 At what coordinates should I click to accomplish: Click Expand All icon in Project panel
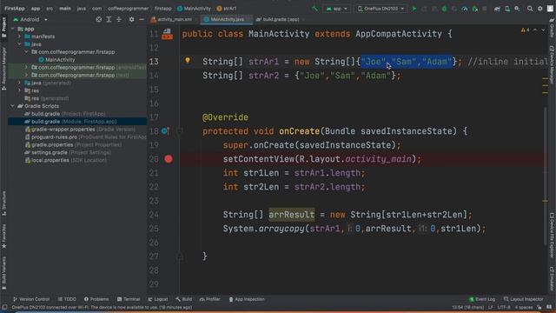point(109,19)
